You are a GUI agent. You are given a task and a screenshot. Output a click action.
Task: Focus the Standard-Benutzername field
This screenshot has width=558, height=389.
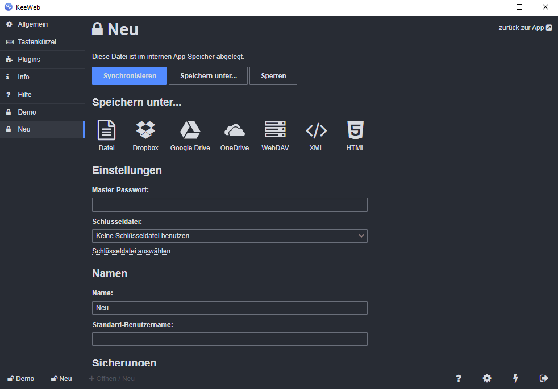pyautogui.click(x=230, y=339)
